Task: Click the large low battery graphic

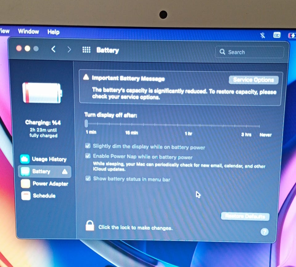Action: tap(42, 93)
